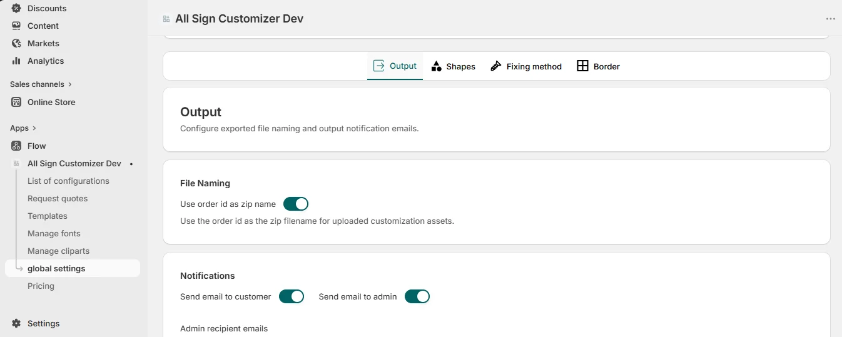Open Request quotes page
The image size is (842, 337).
click(58, 198)
